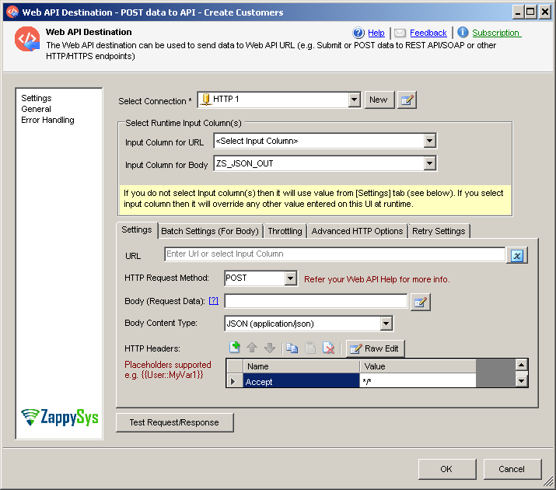Minimize the Web API Destination window

[518, 12]
